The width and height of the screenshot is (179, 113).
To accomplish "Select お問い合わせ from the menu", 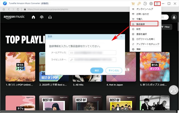I will point(146,14).
